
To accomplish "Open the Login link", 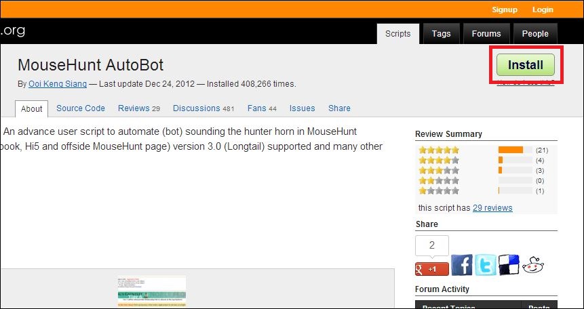I will tap(543, 9).
